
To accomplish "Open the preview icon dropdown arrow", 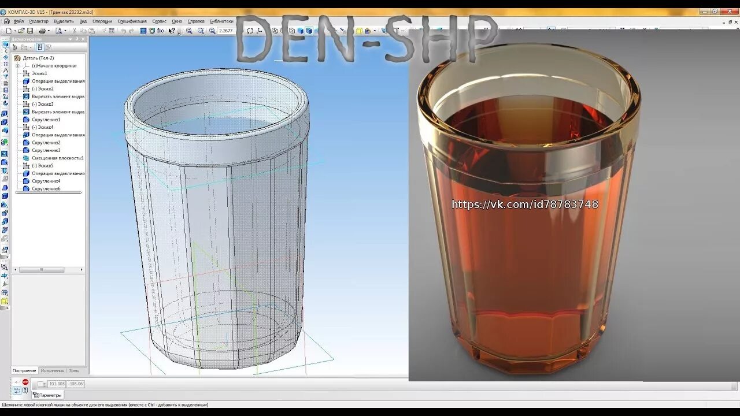I will (x=65, y=31).
